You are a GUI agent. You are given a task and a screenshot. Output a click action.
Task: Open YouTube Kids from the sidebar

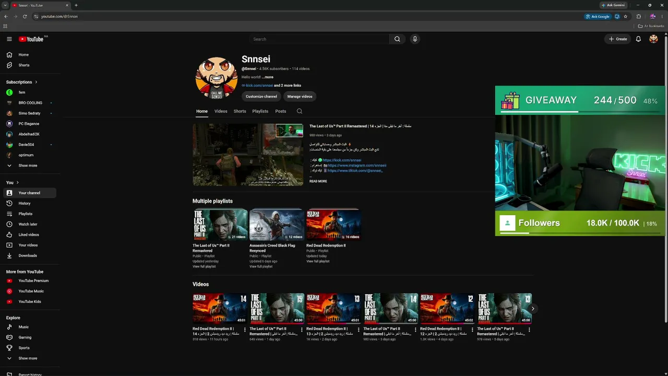(x=30, y=301)
